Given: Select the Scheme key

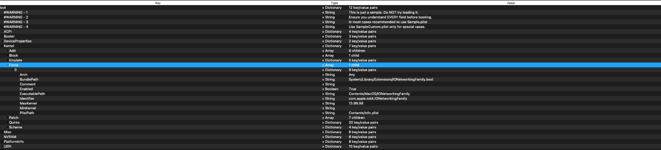Looking at the screenshot, I should click(x=15, y=127).
